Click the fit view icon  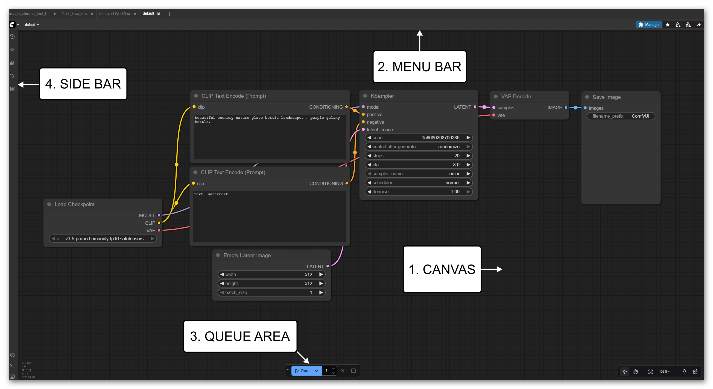pos(650,372)
